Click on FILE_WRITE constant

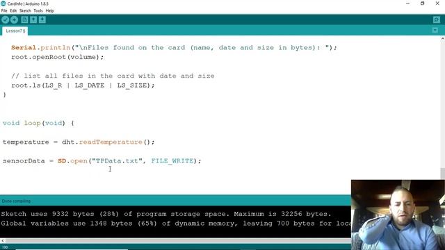pyautogui.click(x=172, y=161)
